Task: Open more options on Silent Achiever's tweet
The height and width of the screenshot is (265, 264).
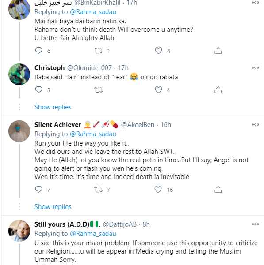Action: tap(255, 125)
